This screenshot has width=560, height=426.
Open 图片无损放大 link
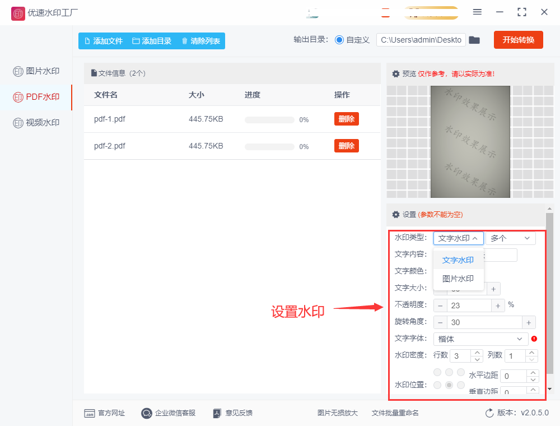click(x=338, y=413)
